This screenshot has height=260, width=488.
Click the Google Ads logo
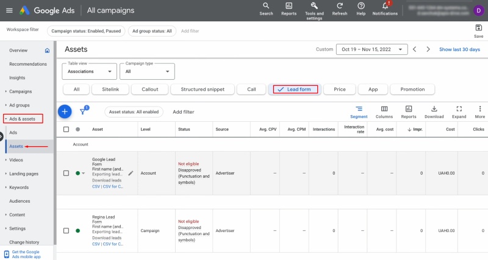(24, 10)
